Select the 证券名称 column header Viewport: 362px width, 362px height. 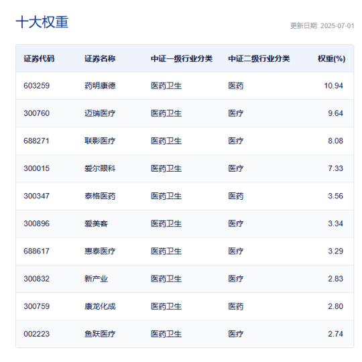100,58
